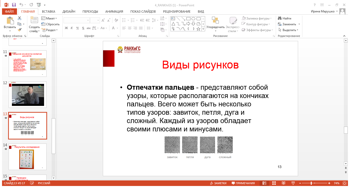This screenshot has width=350, height=188.
Task: Insert text box from shapes gallery
Action: click(x=173, y=19)
